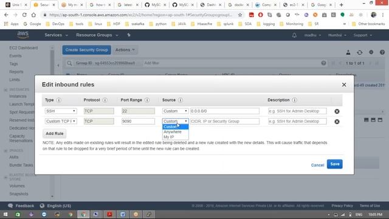Open the Chrome menu (three dots)
389x219 pixels.
tap(382, 15)
